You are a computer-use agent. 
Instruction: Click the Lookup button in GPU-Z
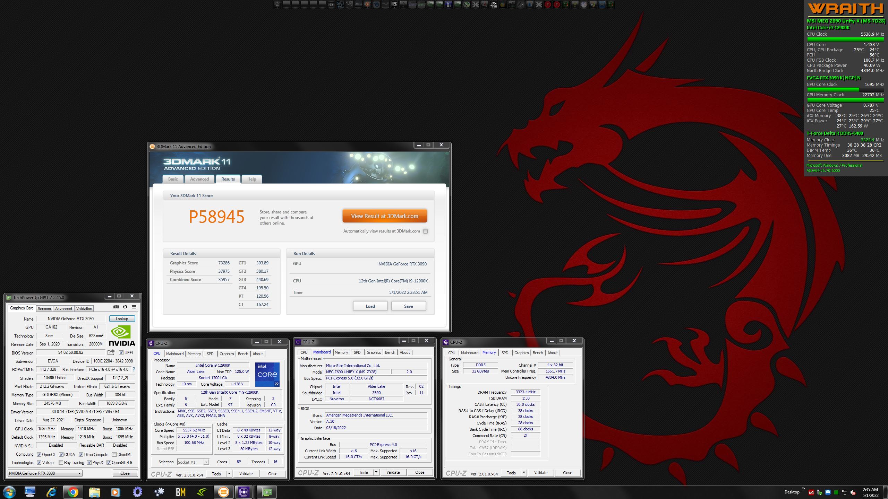[122, 318]
